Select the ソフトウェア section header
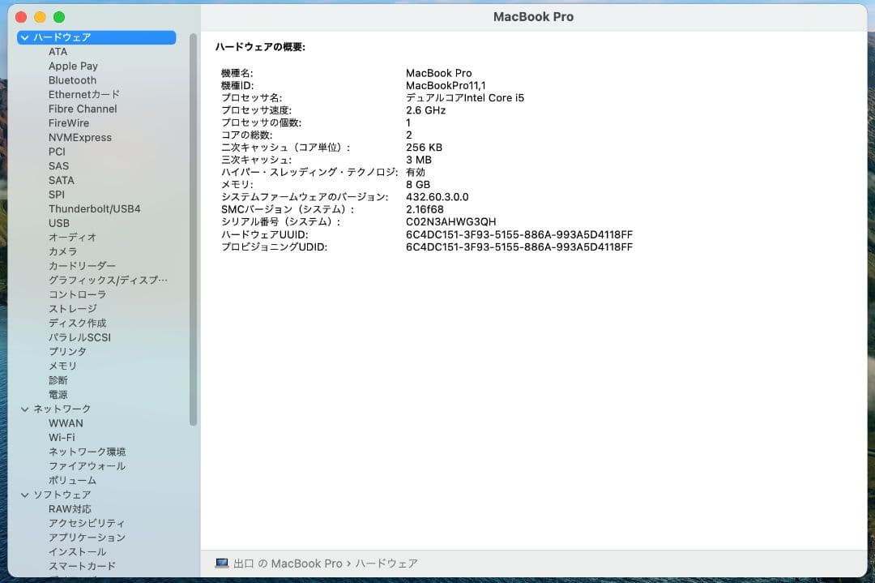This screenshot has width=875, height=583. (x=62, y=495)
